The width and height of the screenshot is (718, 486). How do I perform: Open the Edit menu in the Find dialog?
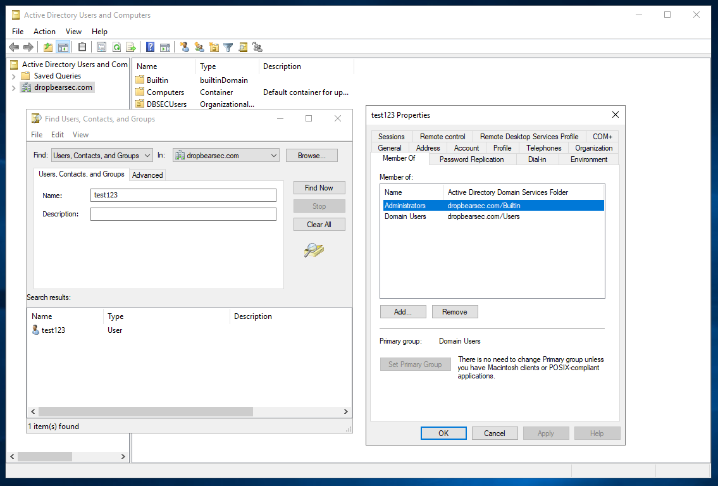click(x=57, y=135)
